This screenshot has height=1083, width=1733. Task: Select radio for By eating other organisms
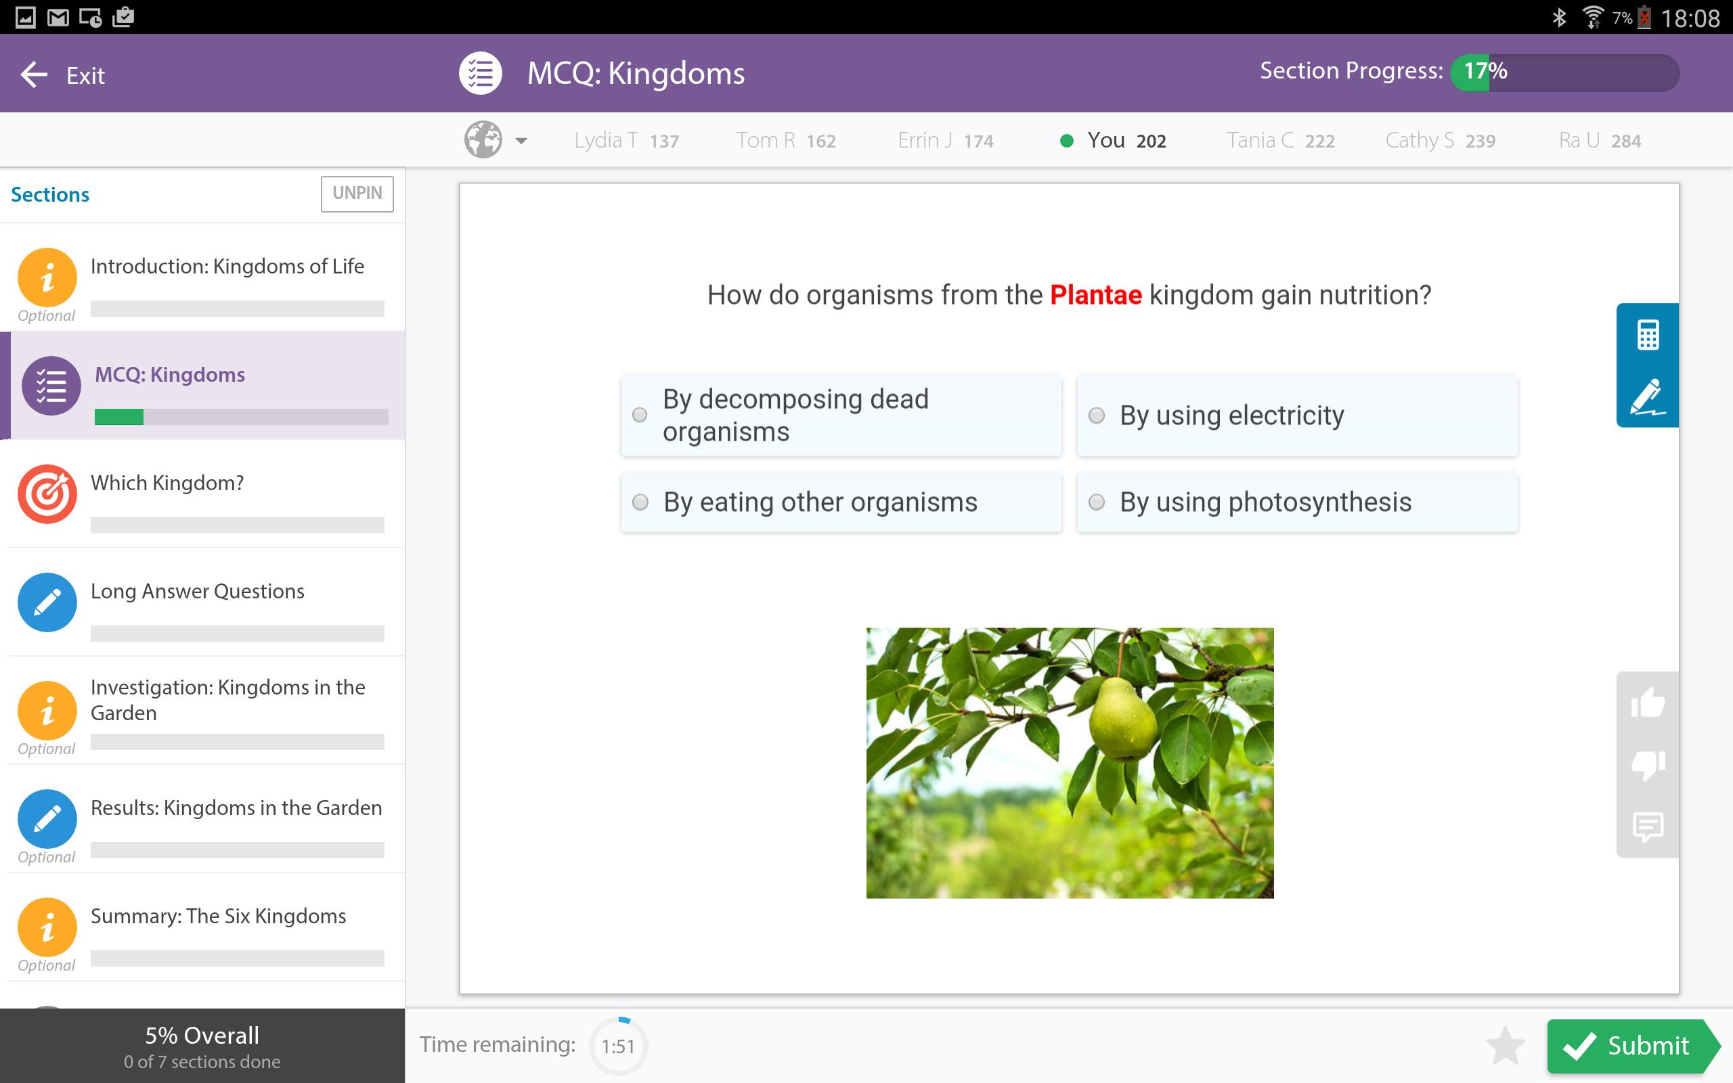pyautogui.click(x=640, y=502)
